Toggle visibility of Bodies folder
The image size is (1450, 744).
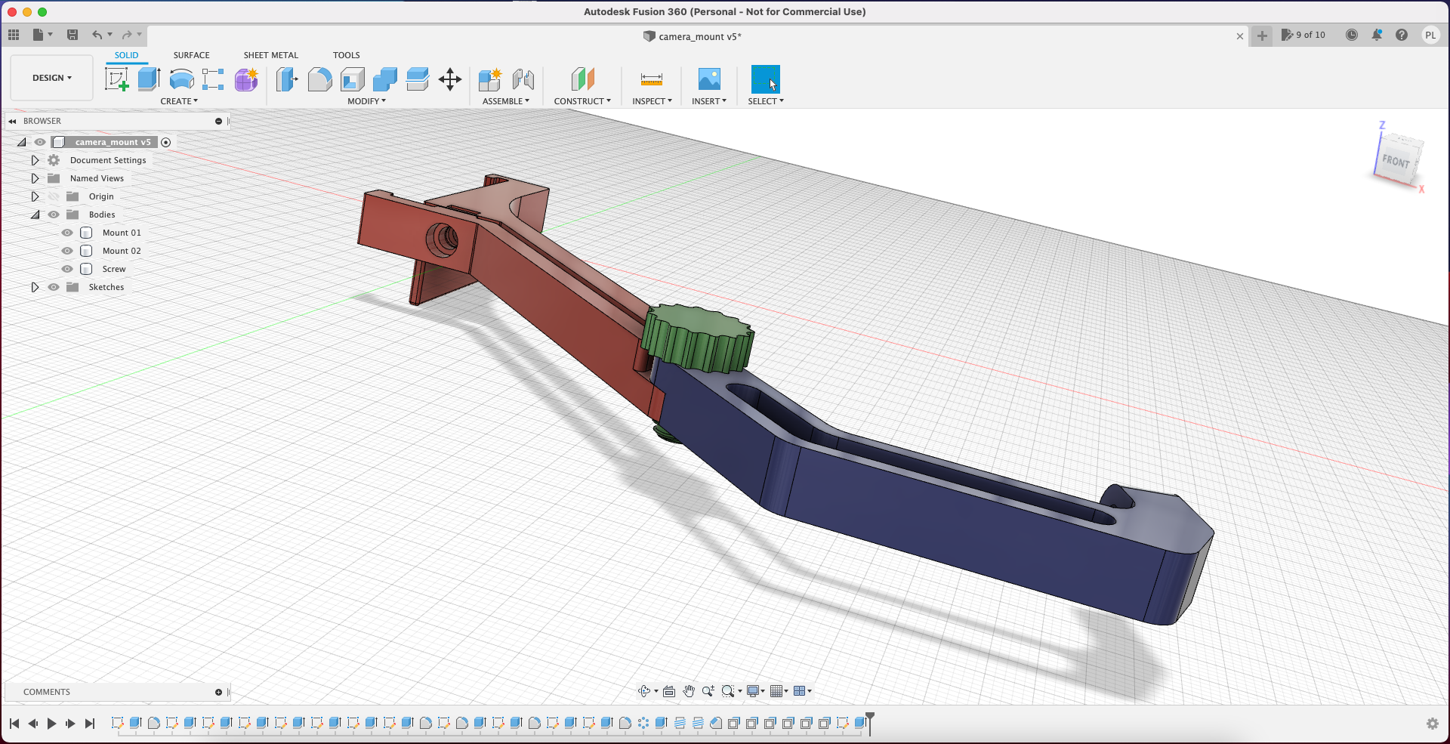54,215
